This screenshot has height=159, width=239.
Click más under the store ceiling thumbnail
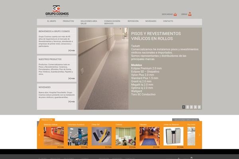click(84, 147)
